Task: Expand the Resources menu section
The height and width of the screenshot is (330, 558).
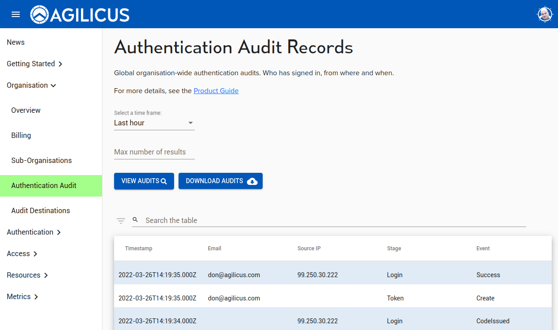Action: 27,275
